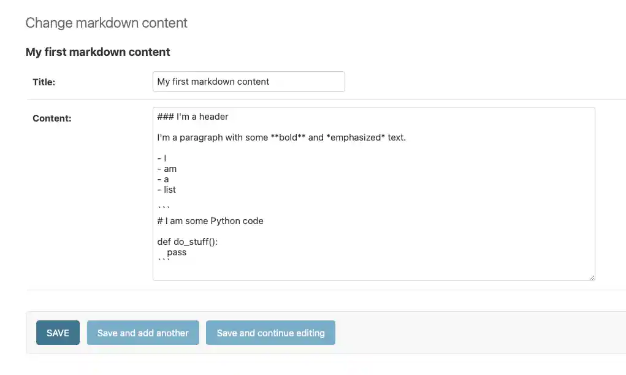Click the textarea resize handle at bottom-right corner
This screenshot has height=375, width=626.
[x=592, y=277]
